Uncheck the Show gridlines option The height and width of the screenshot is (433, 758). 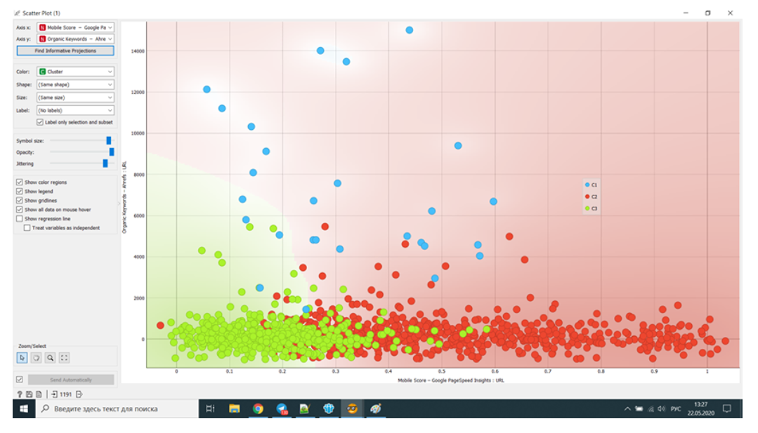pos(20,201)
